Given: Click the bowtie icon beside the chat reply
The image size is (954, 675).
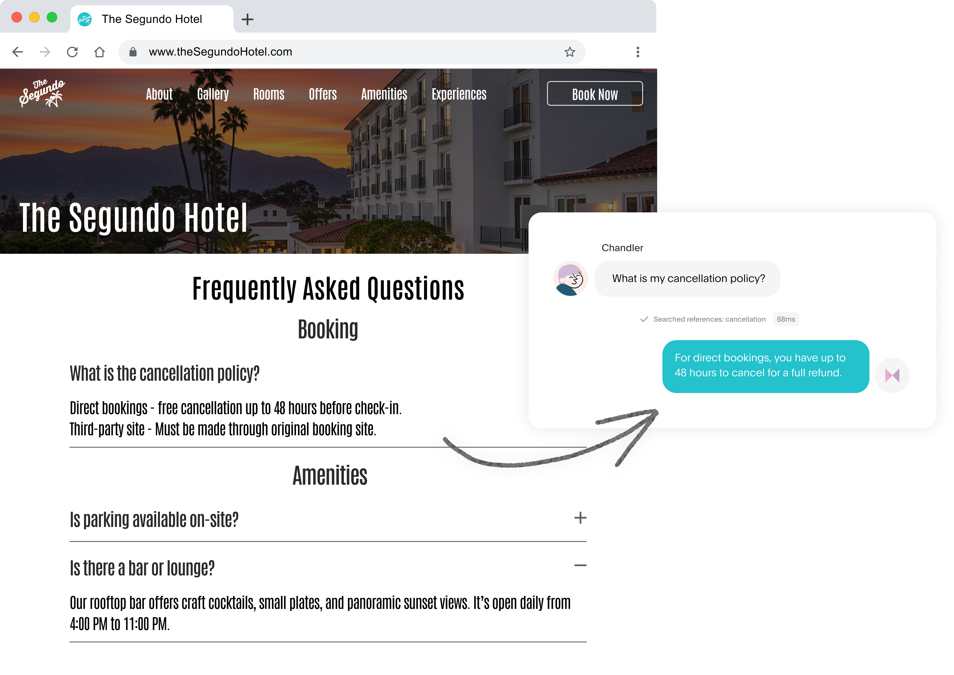Looking at the screenshot, I should tap(893, 375).
